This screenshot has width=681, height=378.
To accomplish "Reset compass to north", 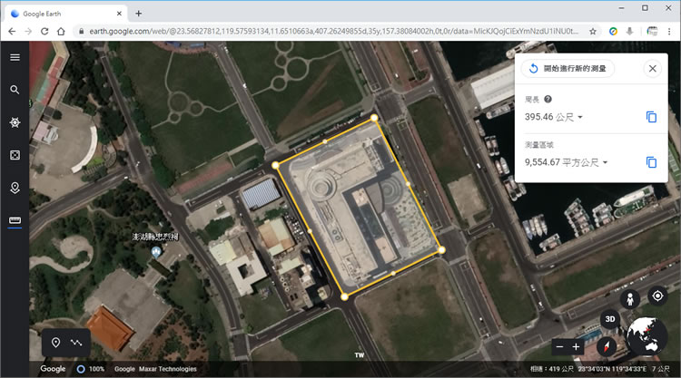I will click(x=607, y=347).
